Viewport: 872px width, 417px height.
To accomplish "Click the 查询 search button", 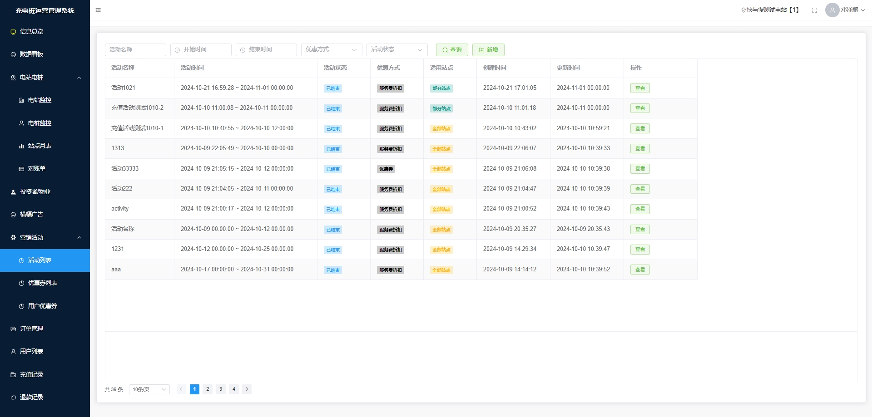I will 452,50.
